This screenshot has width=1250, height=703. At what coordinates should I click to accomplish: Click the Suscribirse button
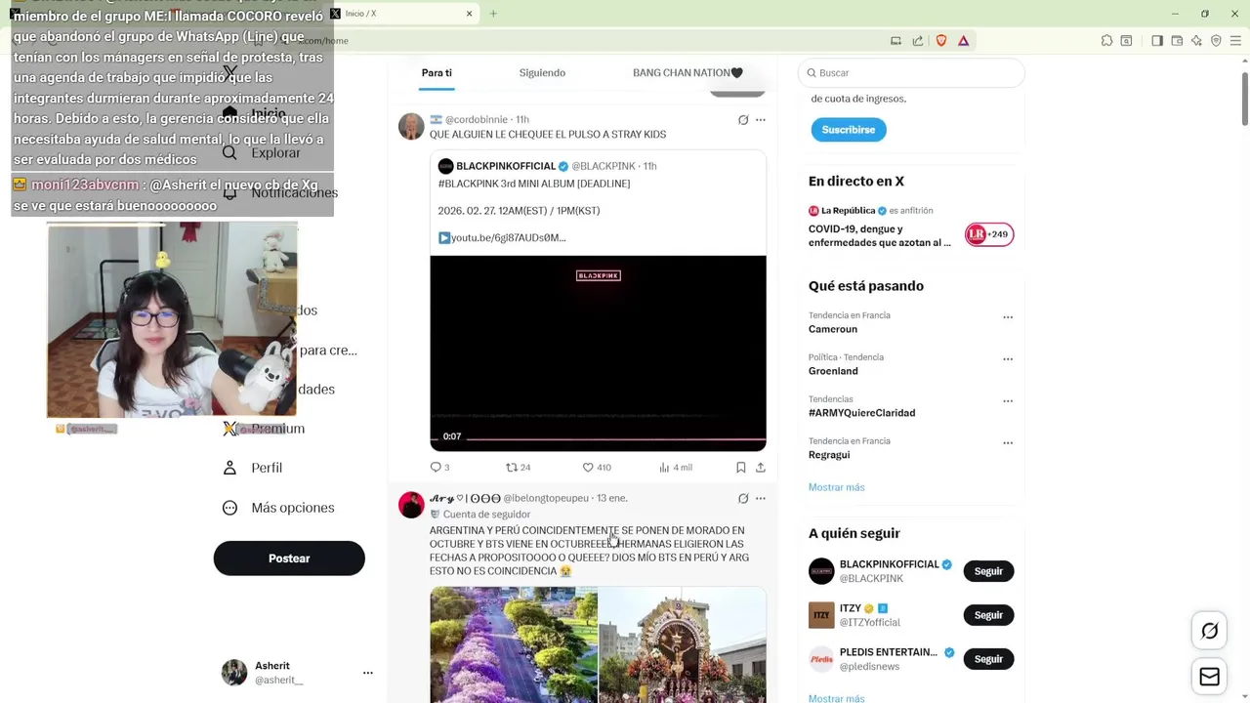click(849, 130)
